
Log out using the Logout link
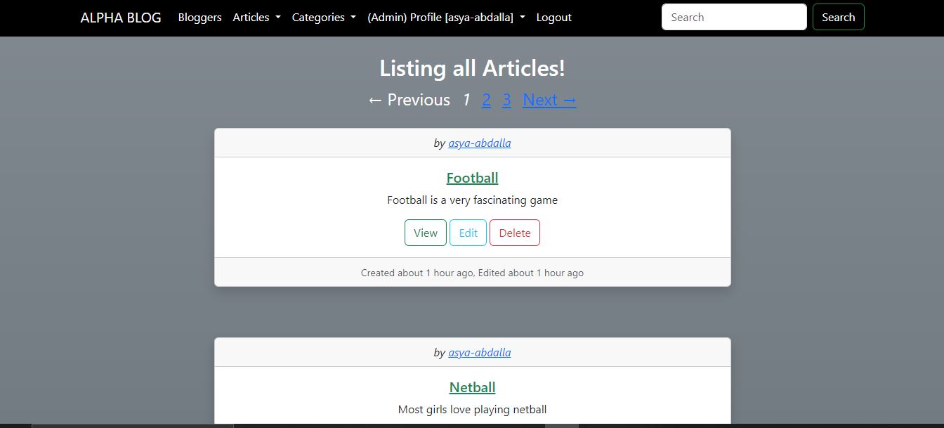(553, 18)
